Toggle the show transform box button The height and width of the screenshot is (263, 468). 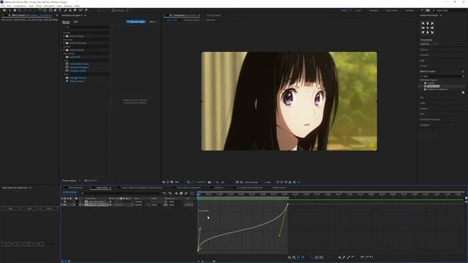(x=298, y=257)
